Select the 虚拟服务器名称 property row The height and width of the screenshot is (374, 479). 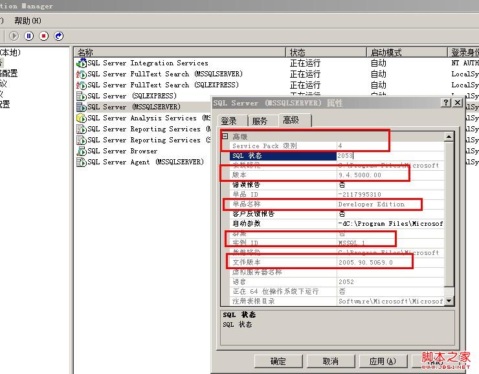tap(337, 272)
